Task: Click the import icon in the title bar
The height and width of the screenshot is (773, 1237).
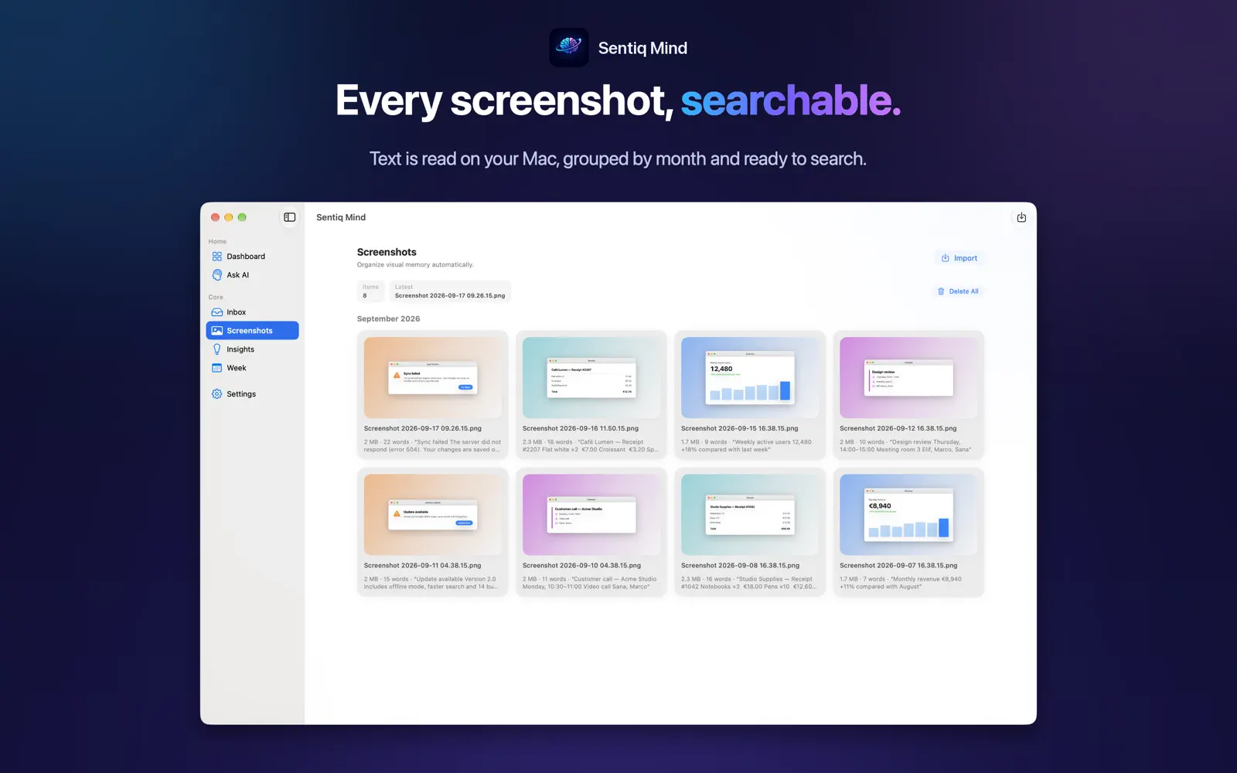Action: 1021,217
